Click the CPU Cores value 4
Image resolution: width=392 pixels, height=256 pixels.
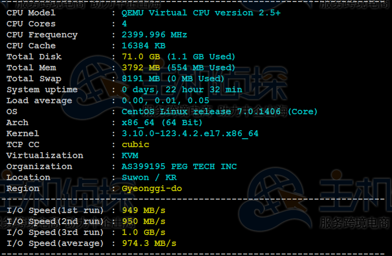click(x=124, y=24)
